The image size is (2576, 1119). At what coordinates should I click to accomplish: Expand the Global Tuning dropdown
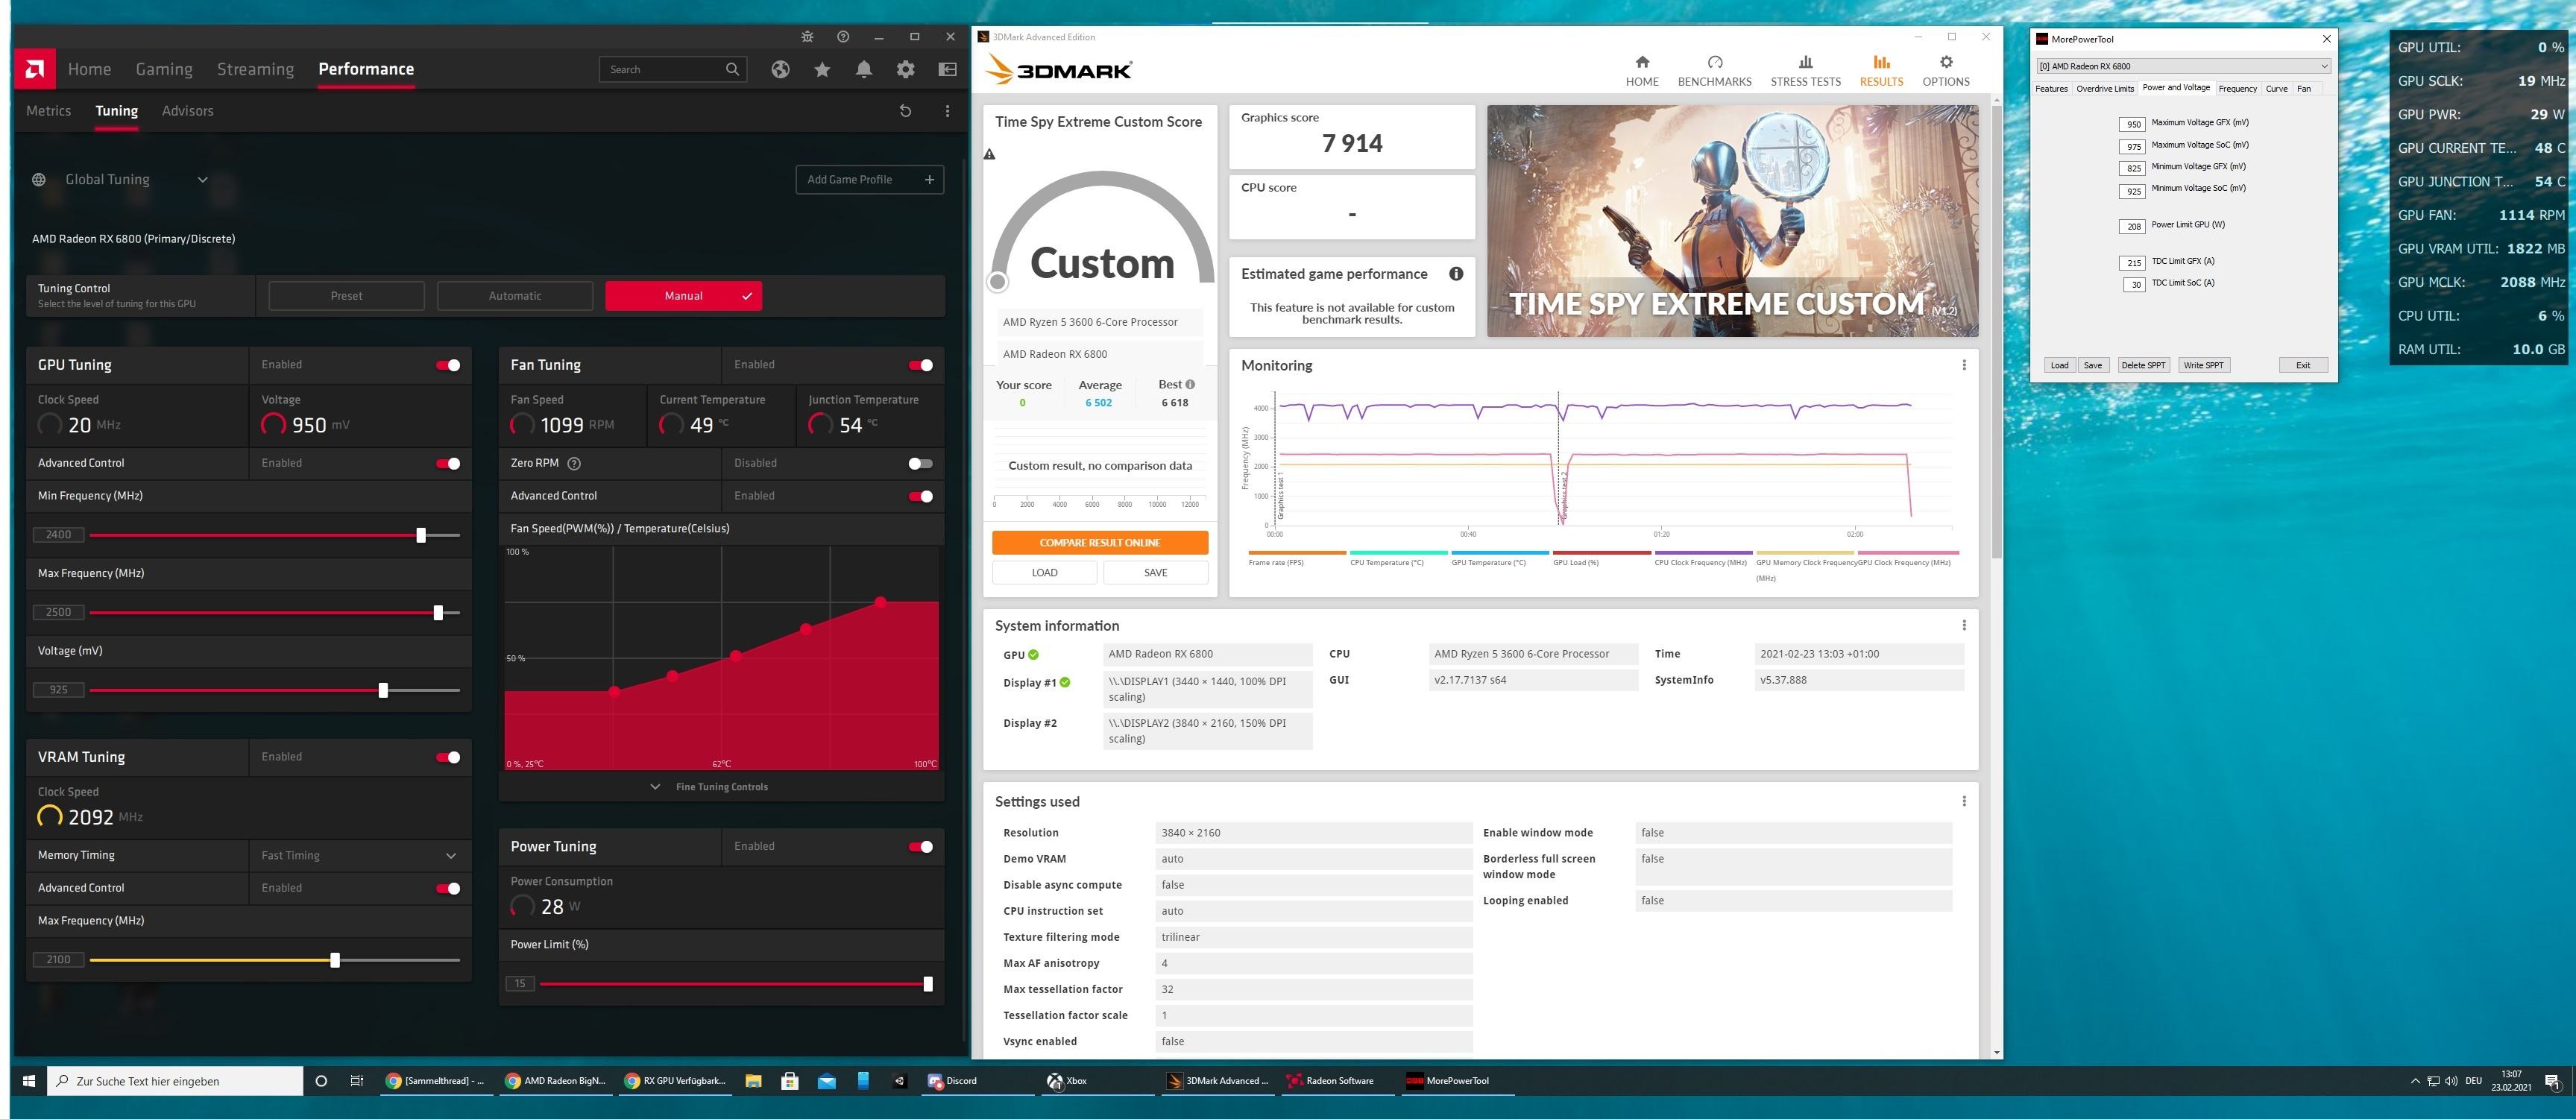click(x=202, y=180)
